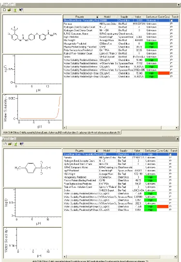Click value 464.831 in Mol. Weight row

click(x=139, y=40)
